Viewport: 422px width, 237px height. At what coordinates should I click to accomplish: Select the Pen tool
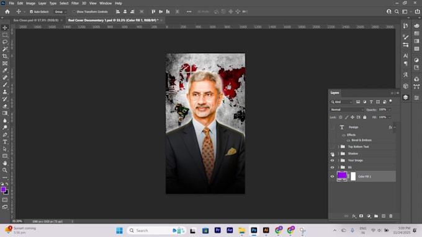[5, 134]
